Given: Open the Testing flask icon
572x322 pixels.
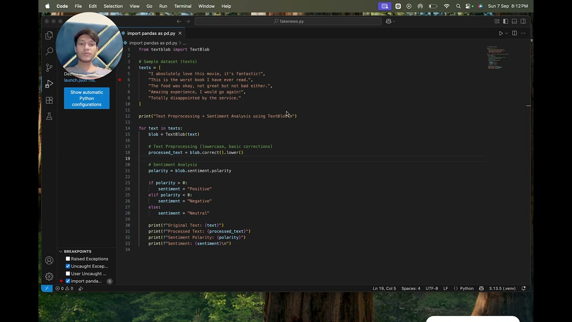Looking at the screenshot, I should tap(49, 116).
